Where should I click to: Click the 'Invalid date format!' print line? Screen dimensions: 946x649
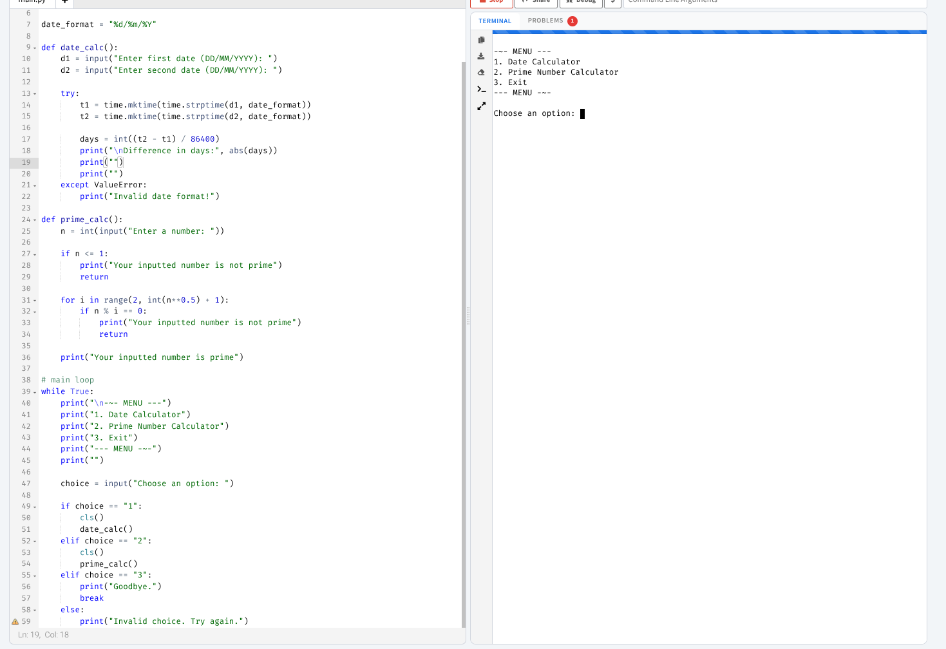click(149, 196)
